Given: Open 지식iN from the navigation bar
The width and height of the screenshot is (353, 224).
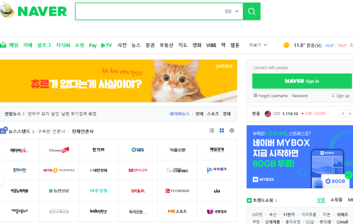Looking at the screenshot, I should [63, 45].
